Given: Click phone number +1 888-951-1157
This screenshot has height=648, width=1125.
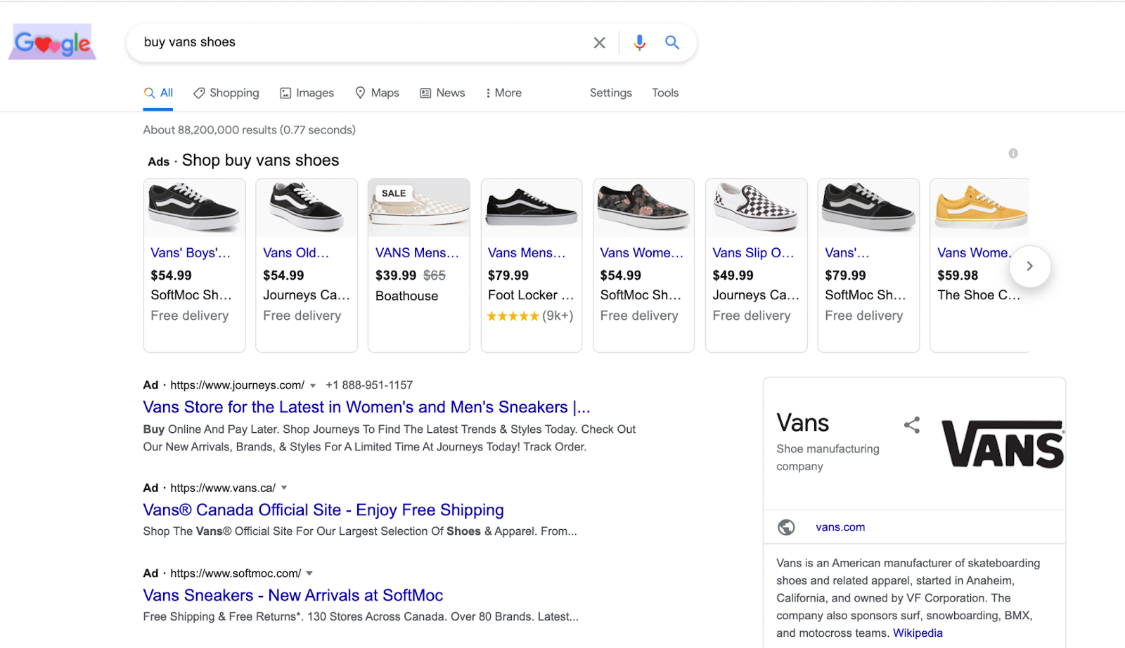Looking at the screenshot, I should 369,385.
